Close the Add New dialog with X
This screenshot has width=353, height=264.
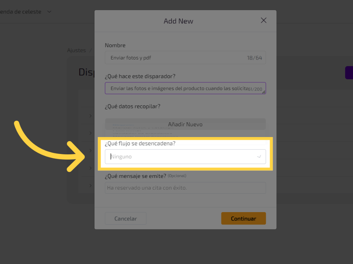(263, 20)
